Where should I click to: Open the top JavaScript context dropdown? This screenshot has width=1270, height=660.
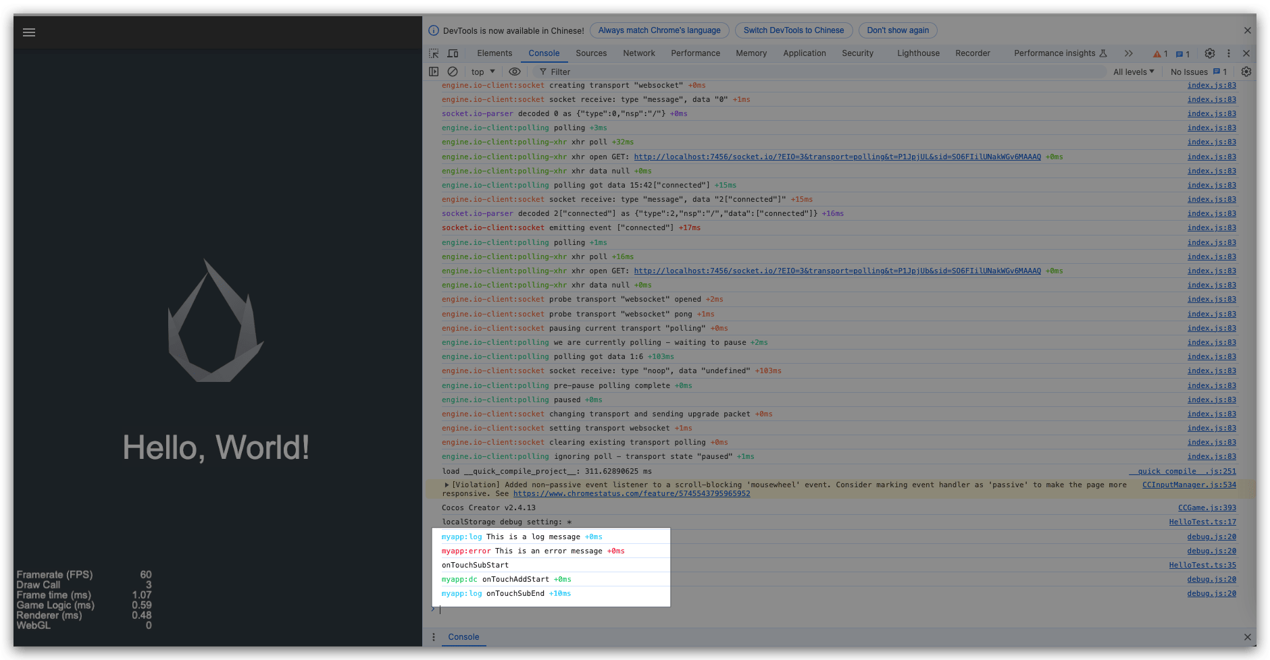click(x=483, y=72)
